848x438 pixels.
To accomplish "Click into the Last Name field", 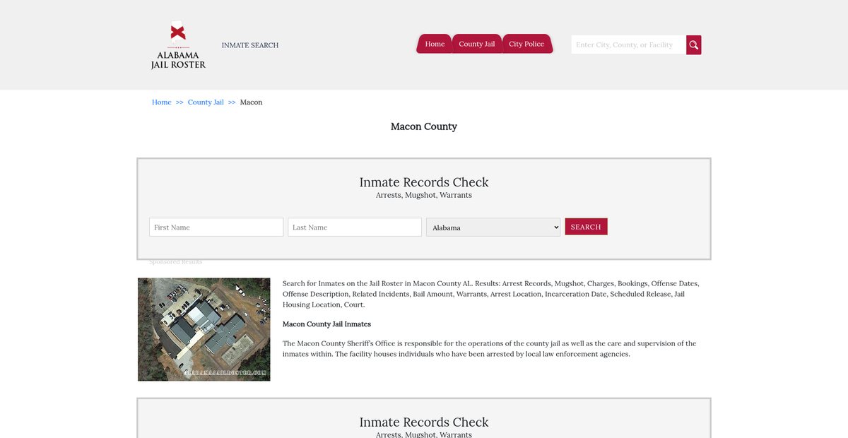I will [x=355, y=227].
